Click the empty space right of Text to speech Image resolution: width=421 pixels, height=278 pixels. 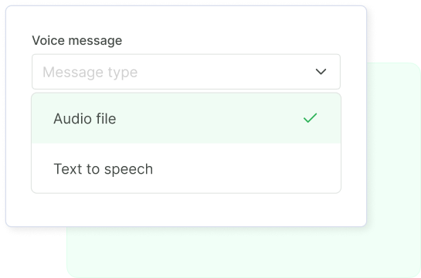click(x=247, y=169)
